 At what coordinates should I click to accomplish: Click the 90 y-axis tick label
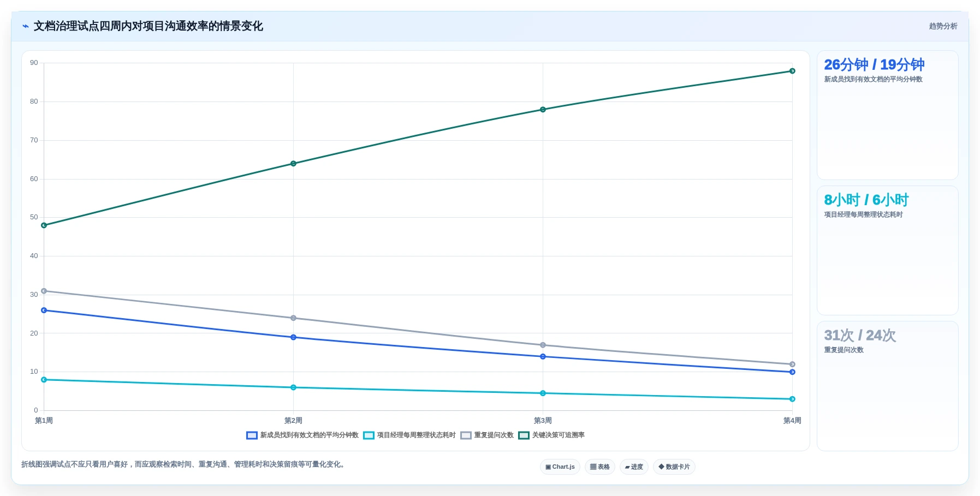click(34, 63)
